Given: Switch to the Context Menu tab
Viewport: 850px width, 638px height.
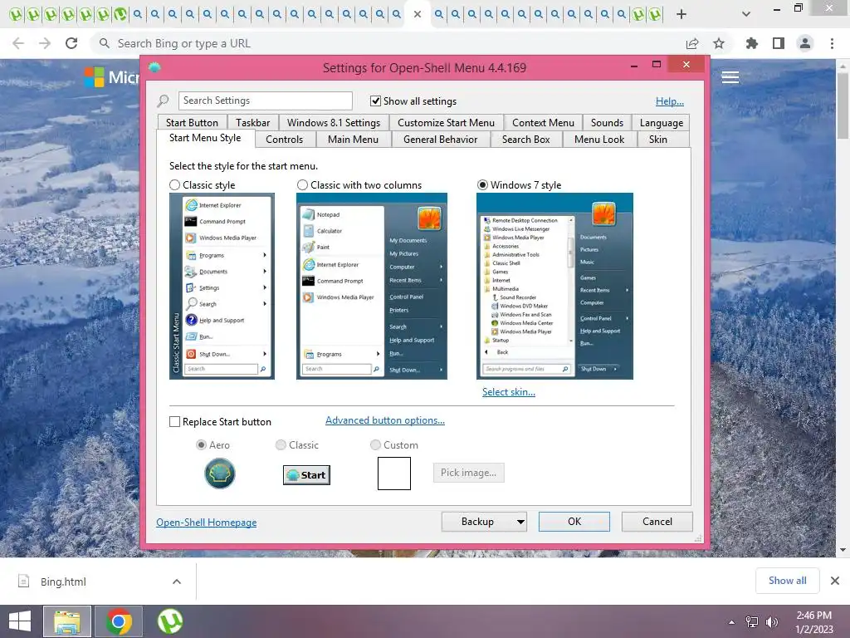Looking at the screenshot, I should 543,123.
